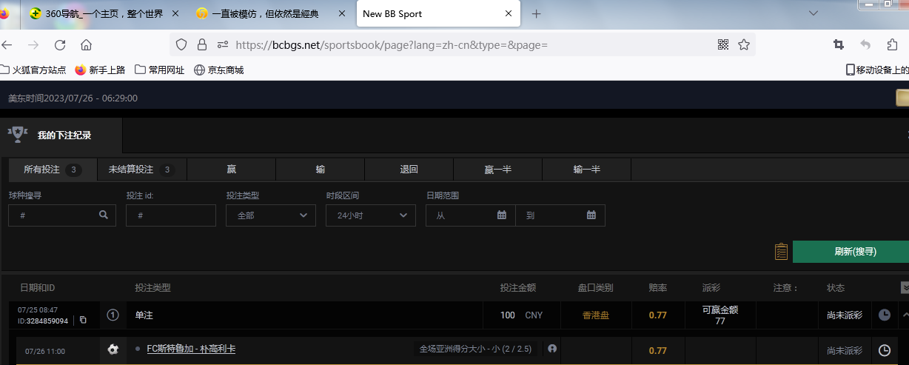The height and width of the screenshot is (365, 909).
Task: Collapse the 单注 bet row with chevron
Action: pyautogui.click(x=905, y=315)
